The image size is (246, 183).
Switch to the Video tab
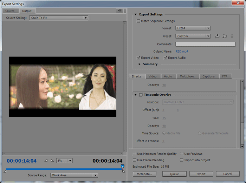click(x=153, y=76)
